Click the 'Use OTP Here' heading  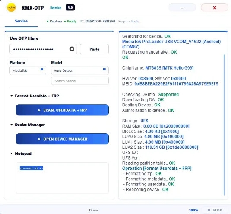point(24,38)
